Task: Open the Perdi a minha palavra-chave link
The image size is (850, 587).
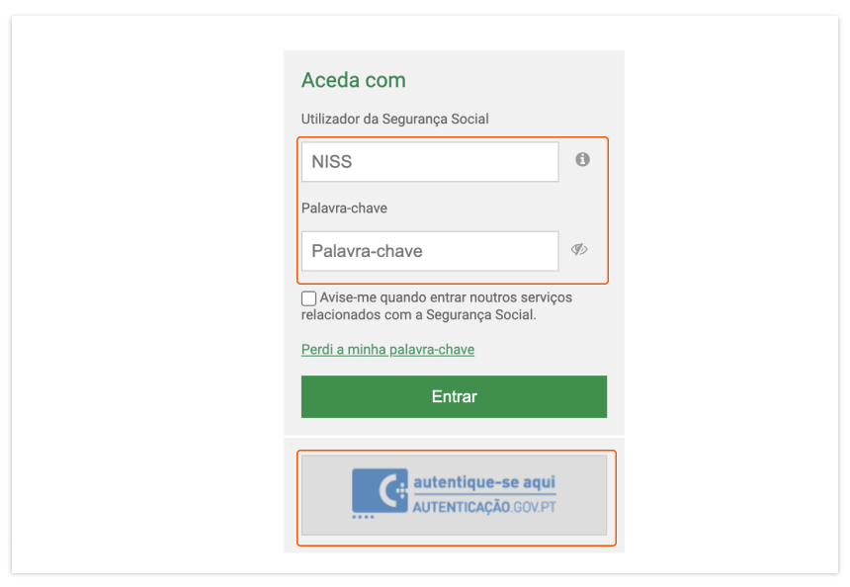Action: click(x=387, y=350)
